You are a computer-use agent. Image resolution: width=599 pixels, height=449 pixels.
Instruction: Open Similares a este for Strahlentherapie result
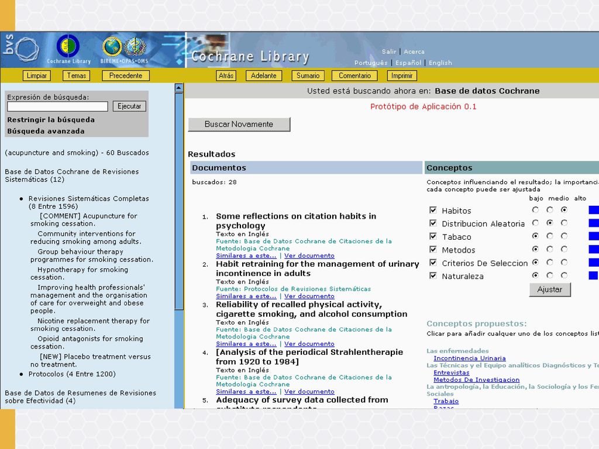246,392
